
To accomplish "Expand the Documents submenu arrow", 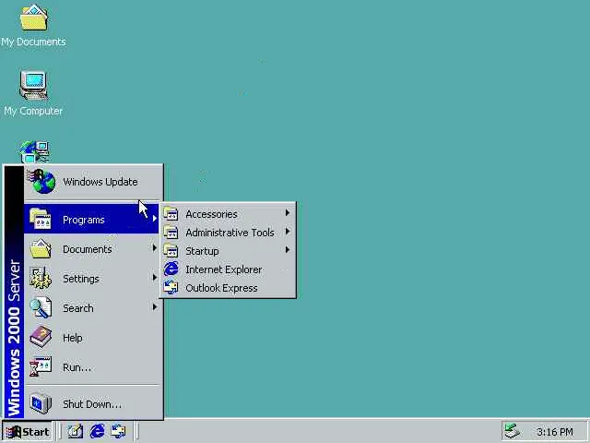I will point(155,248).
